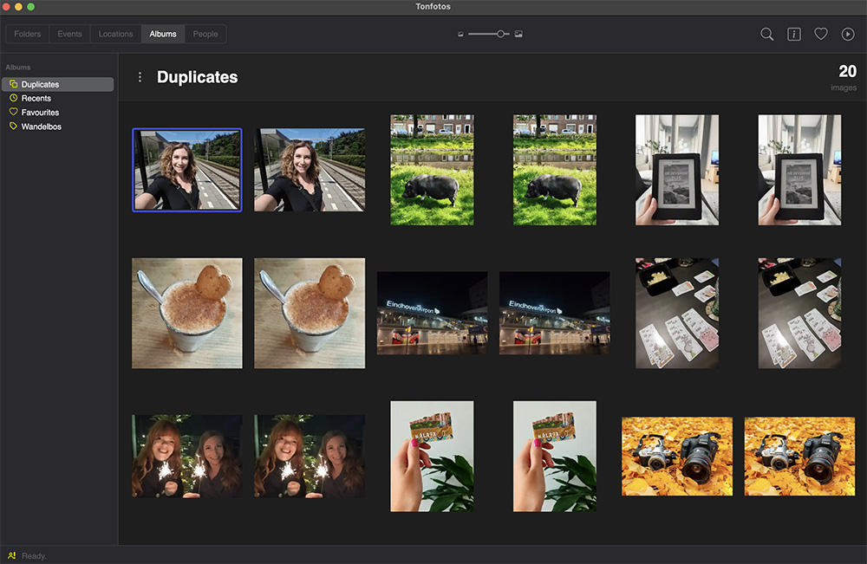Image resolution: width=867 pixels, height=564 pixels.
Task: Click the large thumbnail icon after the zoom slider
Action: (x=518, y=33)
